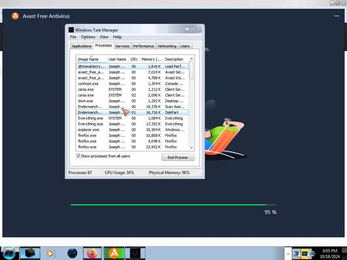347x260 pixels.
Task: Open the clock showing 6:05 PM
Action: [x=330, y=253]
